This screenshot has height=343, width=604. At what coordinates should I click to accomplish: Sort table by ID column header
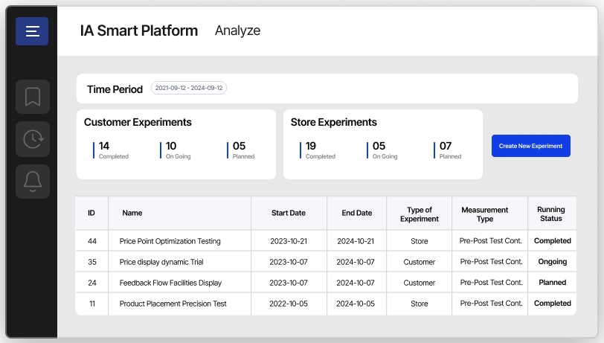[91, 213]
